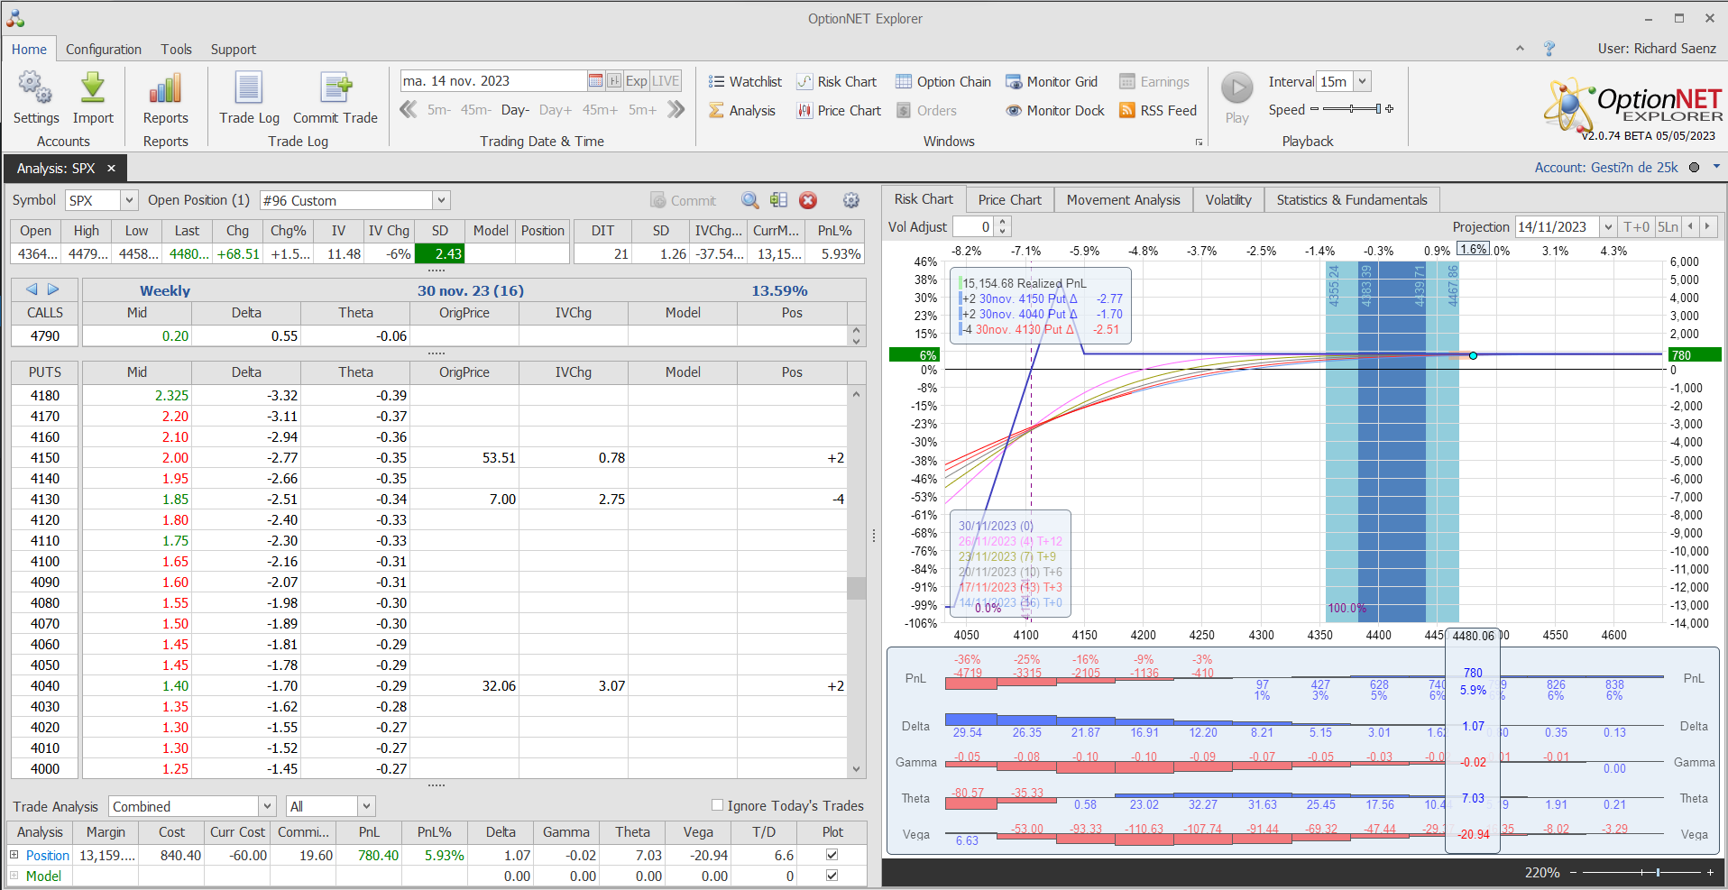The image size is (1728, 890).
Task: Click the red delete position icon
Action: 808,201
